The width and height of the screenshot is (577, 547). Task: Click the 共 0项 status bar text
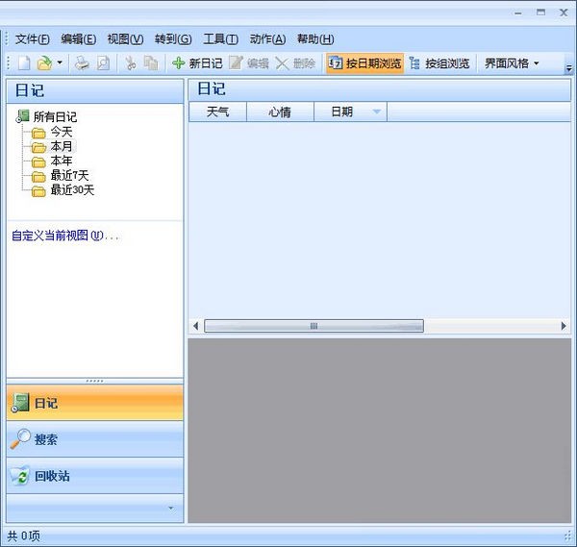tap(23, 536)
